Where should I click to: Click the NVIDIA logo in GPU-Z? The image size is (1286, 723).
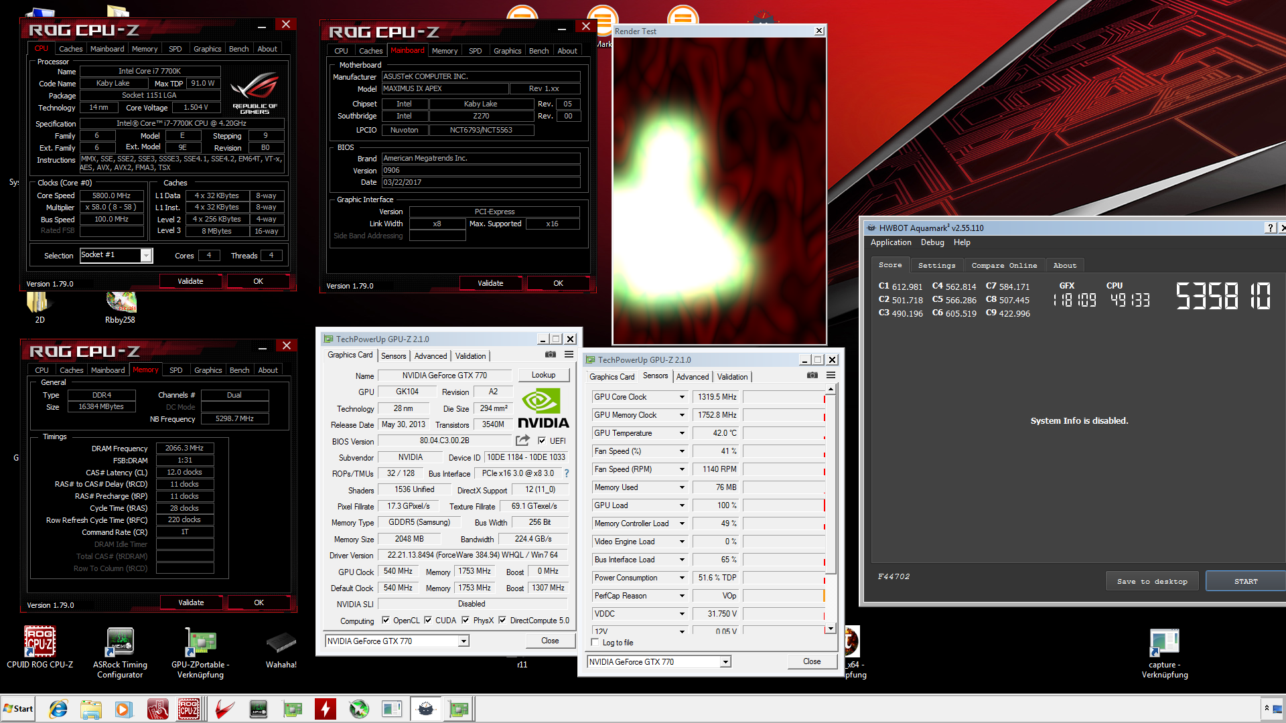543,408
